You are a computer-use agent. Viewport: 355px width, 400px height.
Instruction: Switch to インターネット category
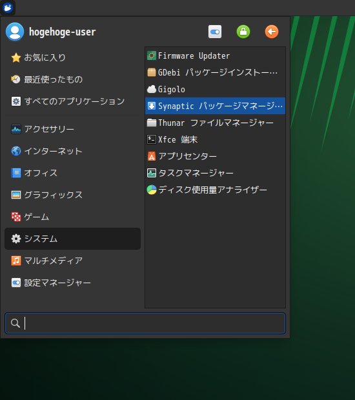[72, 151]
